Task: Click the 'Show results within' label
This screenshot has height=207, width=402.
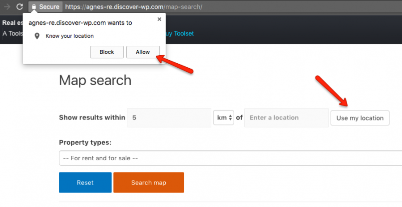Action: tap(92, 117)
